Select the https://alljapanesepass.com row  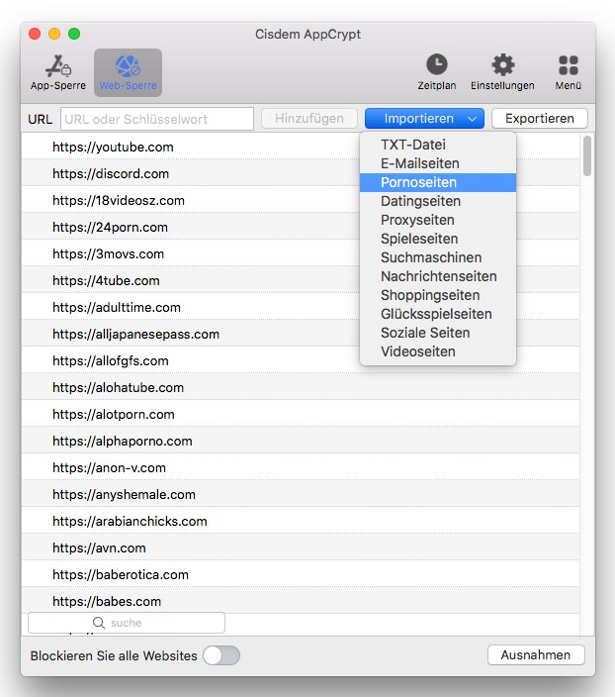point(301,334)
